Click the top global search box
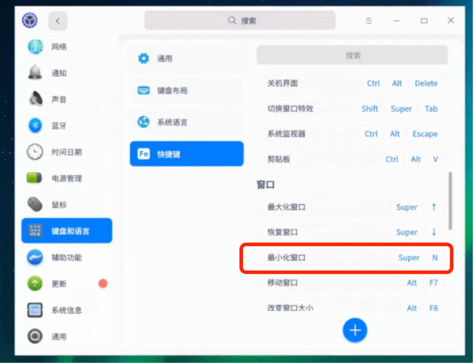The height and width of the screenshot is (364, 474). point(240,20)
